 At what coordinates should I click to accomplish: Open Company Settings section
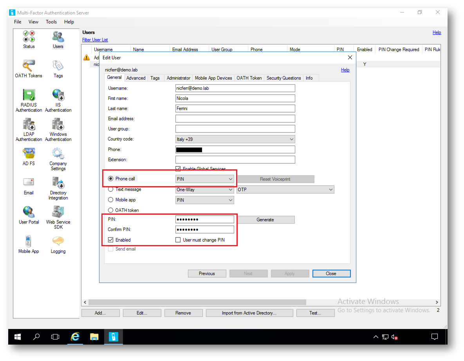pyautogui.click(x=58, y=159)
